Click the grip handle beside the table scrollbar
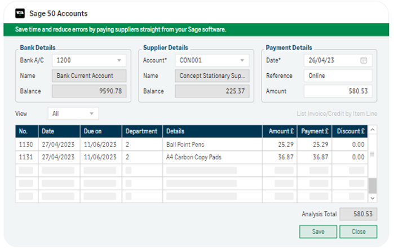394x250 pixels. (x=373, y=154)
